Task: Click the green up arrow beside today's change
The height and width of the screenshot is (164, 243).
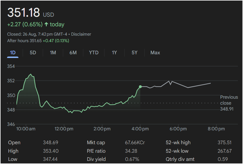Action: [46, 25]
